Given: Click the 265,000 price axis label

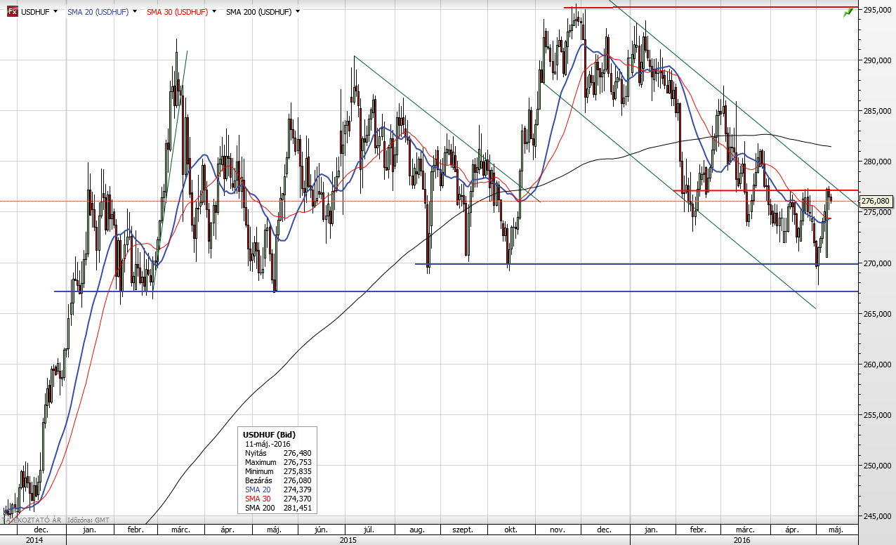Looking at the screenshot, I should point(876,314).
